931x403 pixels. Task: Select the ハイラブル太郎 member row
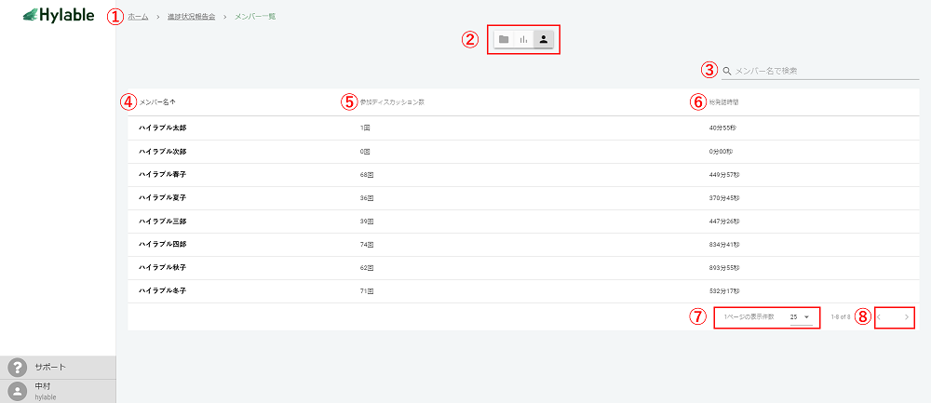[x=163, y=128]
